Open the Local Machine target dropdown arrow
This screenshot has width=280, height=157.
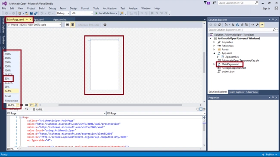pyautogui.click(x=117, y=13)
